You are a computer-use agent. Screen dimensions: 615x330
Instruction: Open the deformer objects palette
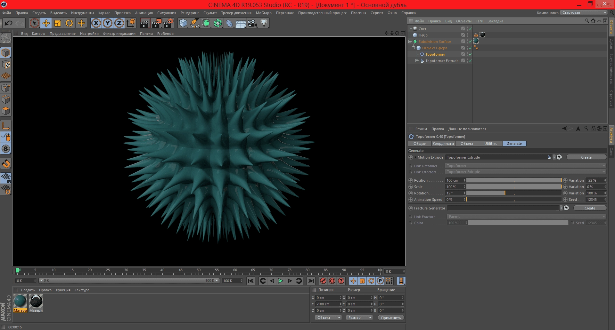pyautogui.click(x=229, y=23)
